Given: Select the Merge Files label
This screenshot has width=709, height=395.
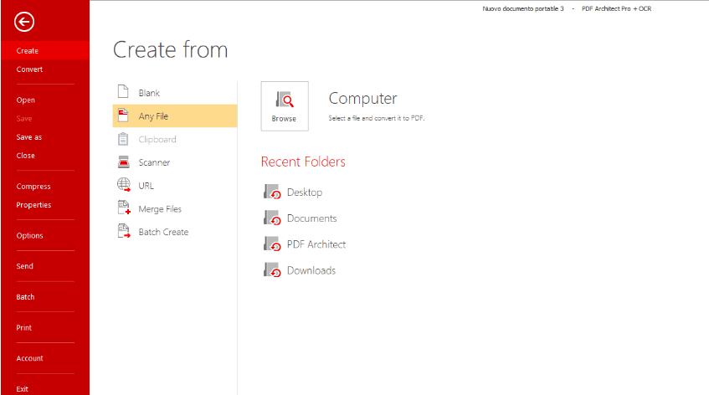Looking at the screenshot, I should [160, 209].
